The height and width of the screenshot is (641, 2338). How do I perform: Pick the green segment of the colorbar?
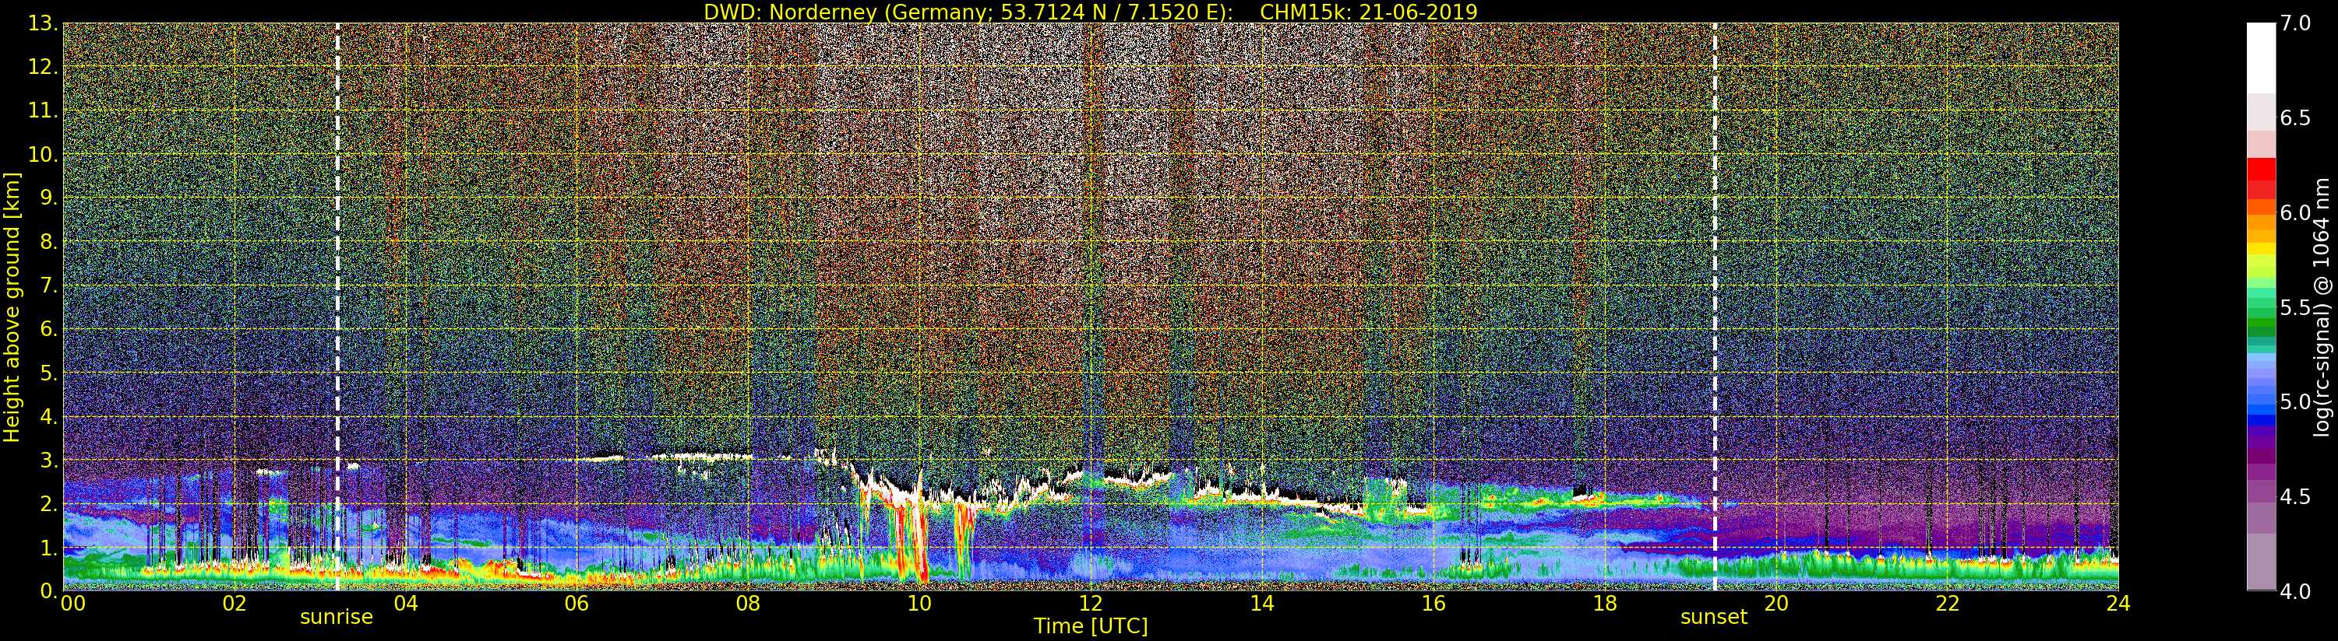(x=2260, y=317)
